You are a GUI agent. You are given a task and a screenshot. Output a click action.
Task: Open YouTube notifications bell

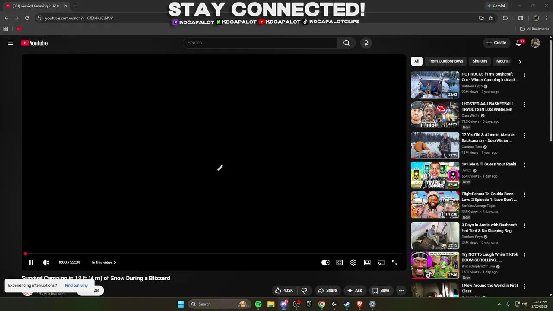coord(519,43)
